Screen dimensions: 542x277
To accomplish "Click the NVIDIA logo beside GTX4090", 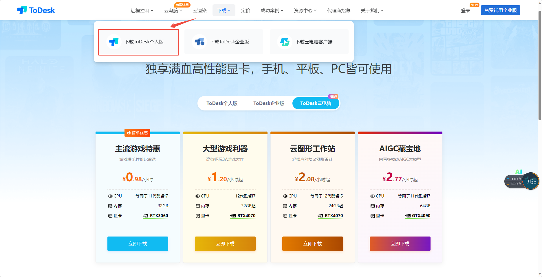I will (408, 216).
